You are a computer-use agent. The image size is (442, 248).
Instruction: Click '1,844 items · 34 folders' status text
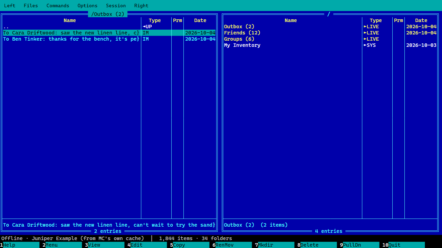[x=195, y=238]
